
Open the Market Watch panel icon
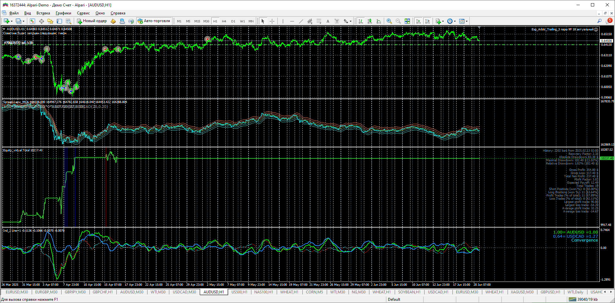(32, 21)
